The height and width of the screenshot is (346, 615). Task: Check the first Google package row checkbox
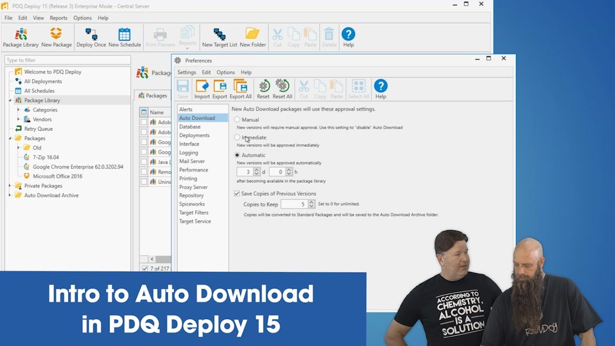(x=144, y=142)
